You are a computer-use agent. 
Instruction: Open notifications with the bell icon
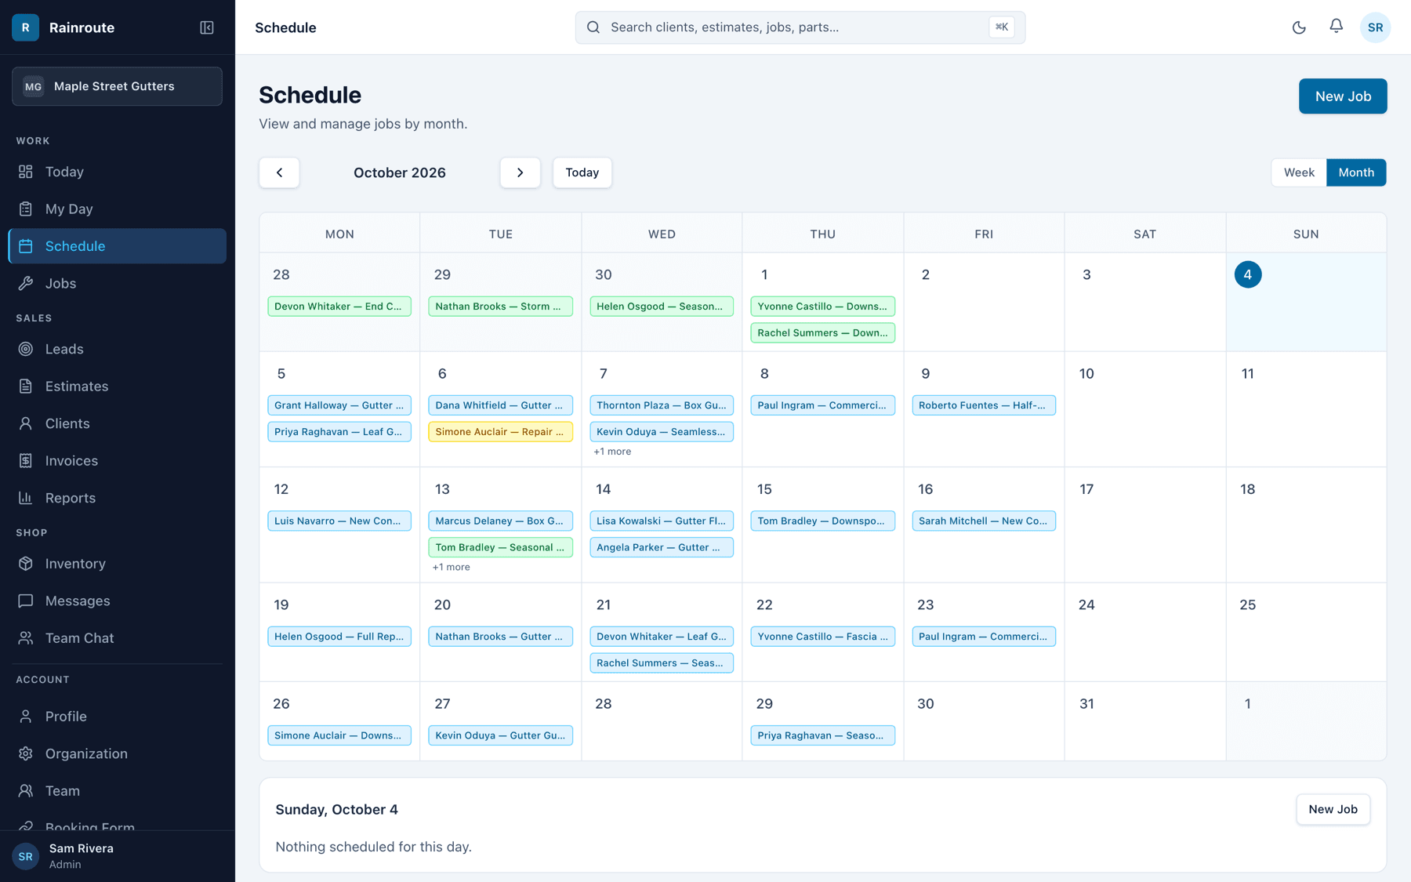pos(1337,27)
